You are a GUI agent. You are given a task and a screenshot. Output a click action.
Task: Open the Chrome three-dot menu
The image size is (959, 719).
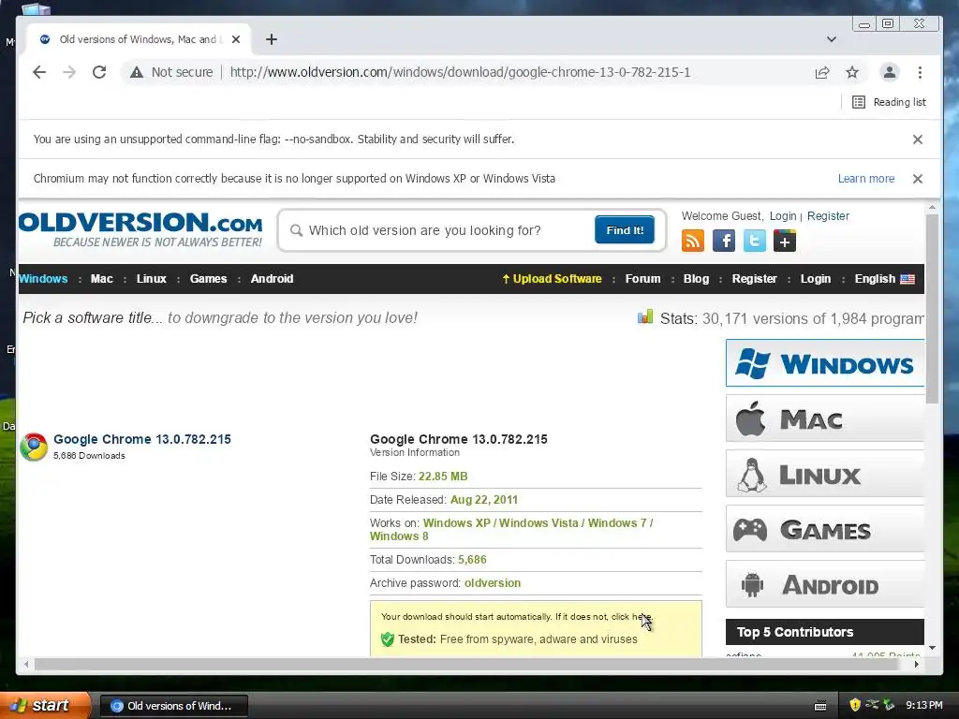(x=920, y=72)
